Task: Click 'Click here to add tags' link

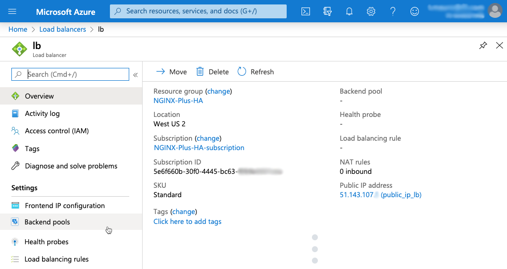Action: point(187,221)
